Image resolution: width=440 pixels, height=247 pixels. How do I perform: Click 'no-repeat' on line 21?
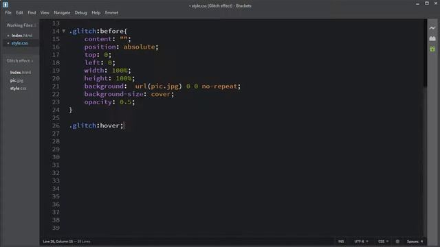[x=219, y=86]
